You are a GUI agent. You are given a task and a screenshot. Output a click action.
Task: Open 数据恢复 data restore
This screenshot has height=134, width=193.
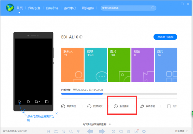[95, 106]
